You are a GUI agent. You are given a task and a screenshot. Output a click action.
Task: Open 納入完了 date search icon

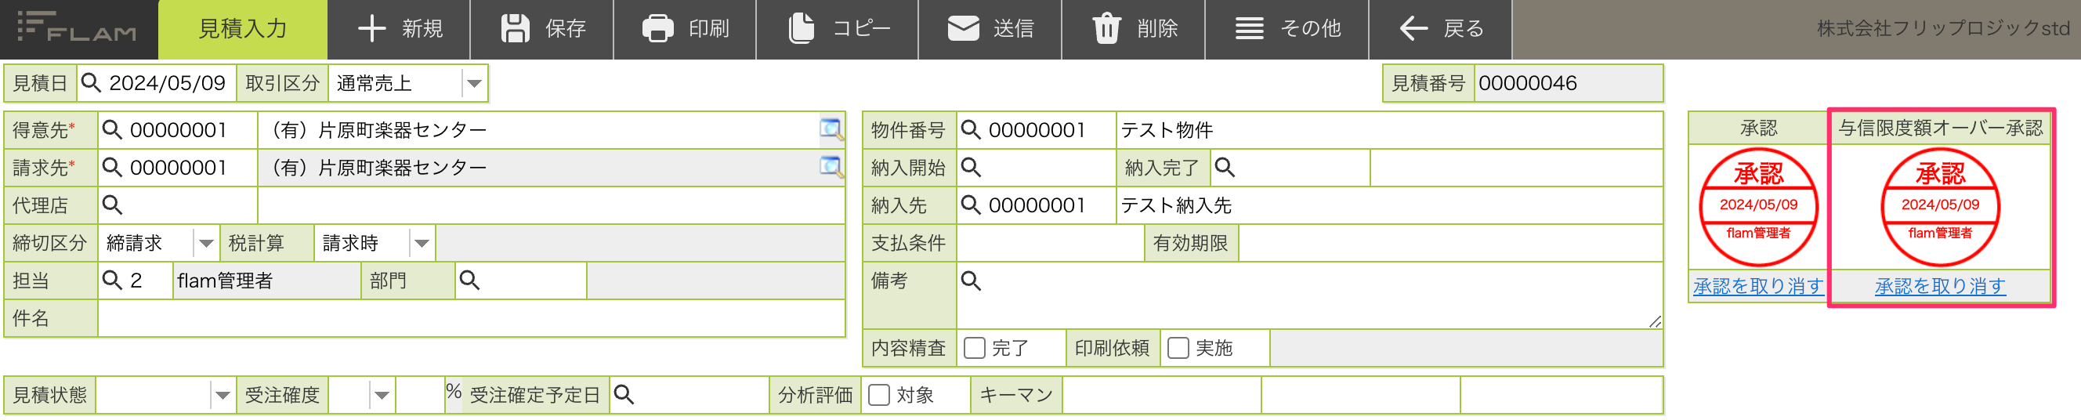pos(1225,167)
